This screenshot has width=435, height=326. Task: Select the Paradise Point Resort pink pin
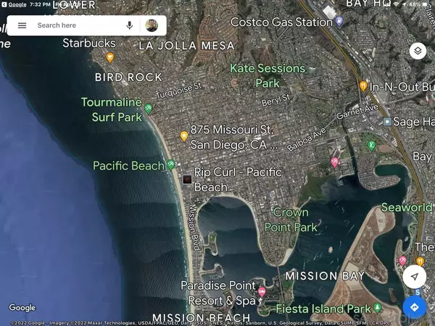click(x=262, y=292)
